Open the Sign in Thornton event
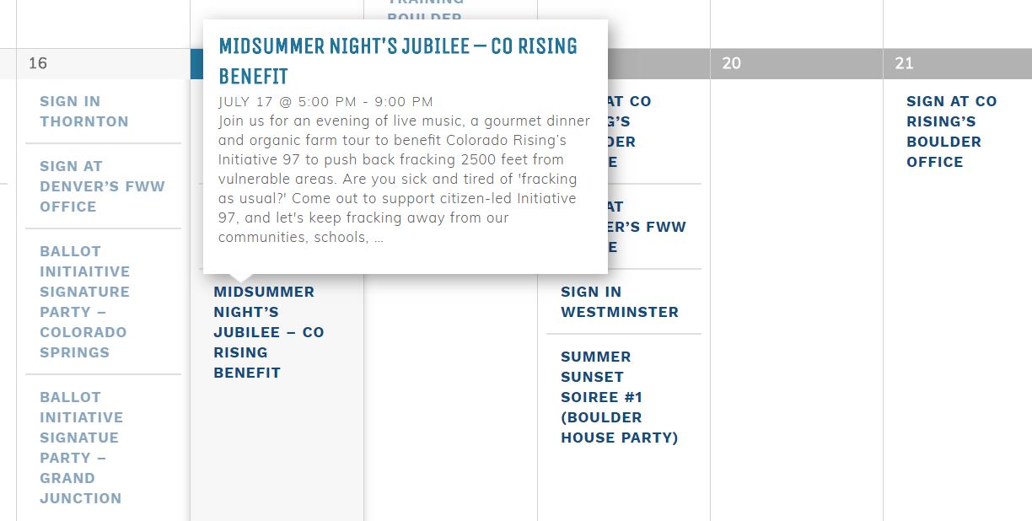The width and height of the screenshot is (1032, 521). click(84, 111)
